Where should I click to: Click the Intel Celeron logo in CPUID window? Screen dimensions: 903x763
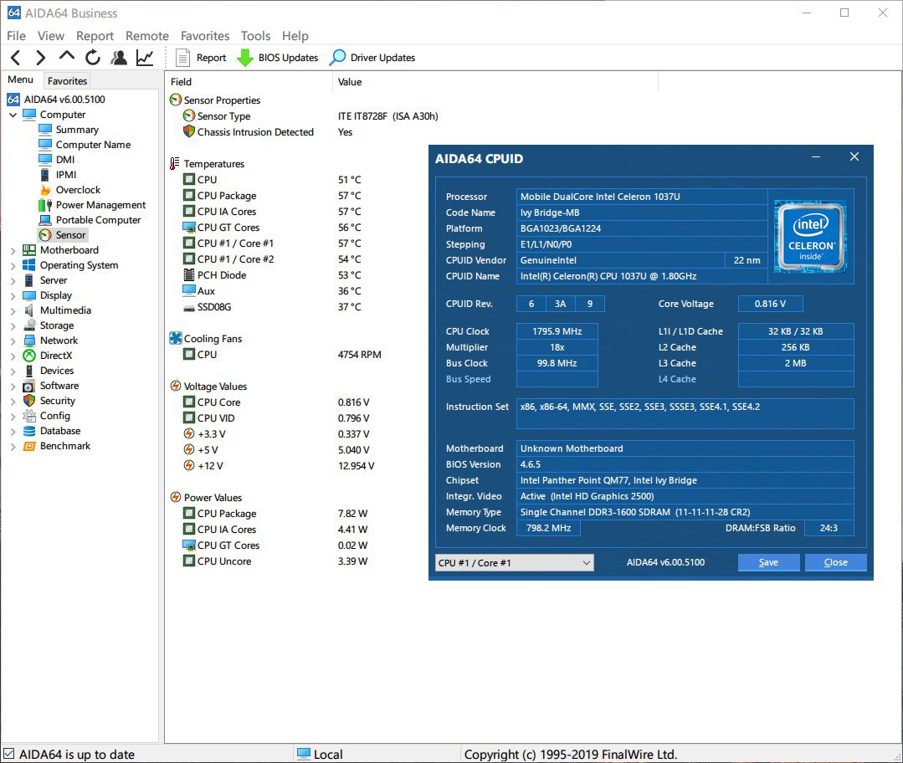[x=810, y=237]
